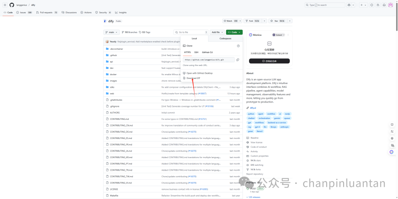Open the Pull requests shortcut icon in header
The width and height of the screenshot is (398, 199).
378,5
